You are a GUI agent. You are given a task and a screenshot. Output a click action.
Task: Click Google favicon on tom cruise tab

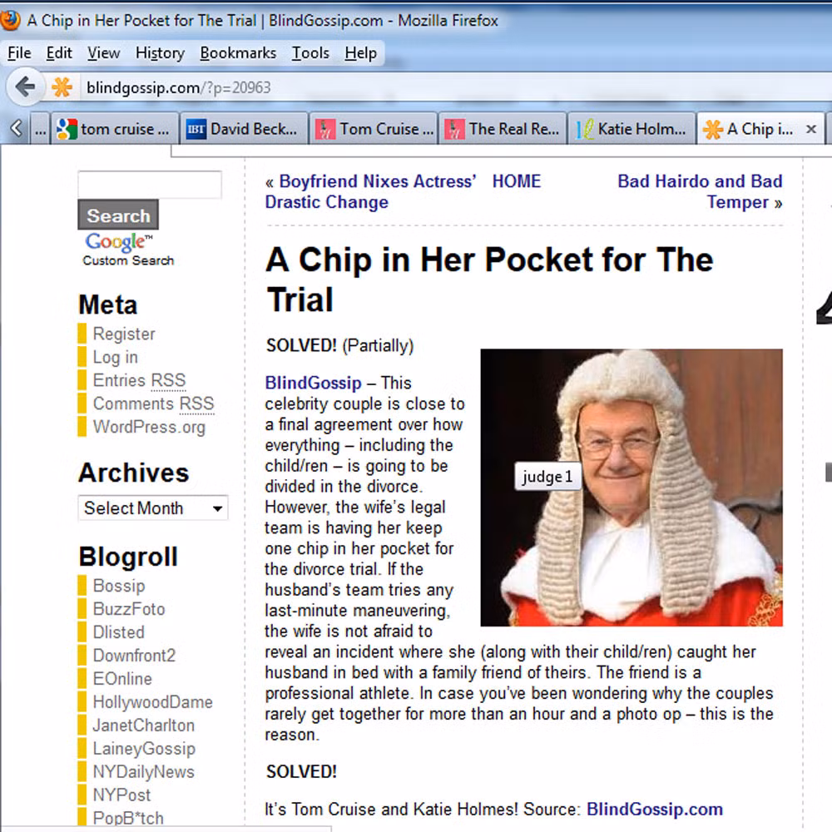(x=67, y=129)
